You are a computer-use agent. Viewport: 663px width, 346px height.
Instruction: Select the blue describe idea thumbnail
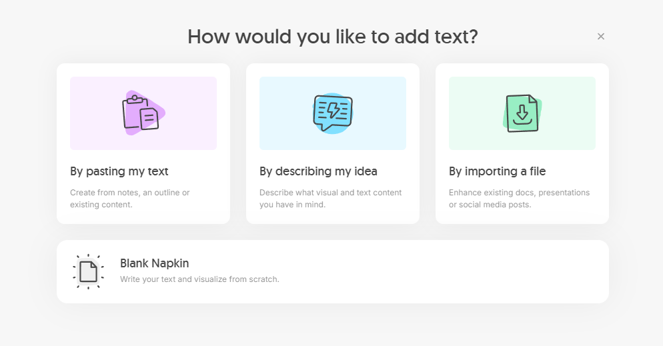[x=333, y=113]
